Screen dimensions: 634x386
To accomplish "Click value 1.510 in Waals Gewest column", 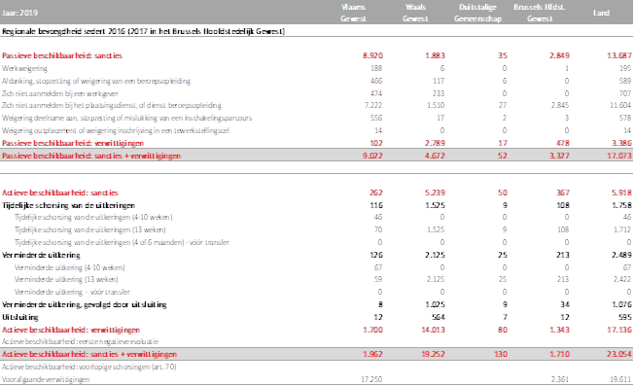I will tap(435, 105).
